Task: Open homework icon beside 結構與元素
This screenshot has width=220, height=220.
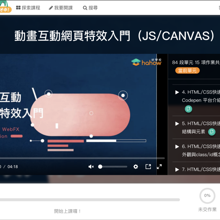Action: click(x=212, y=132)
